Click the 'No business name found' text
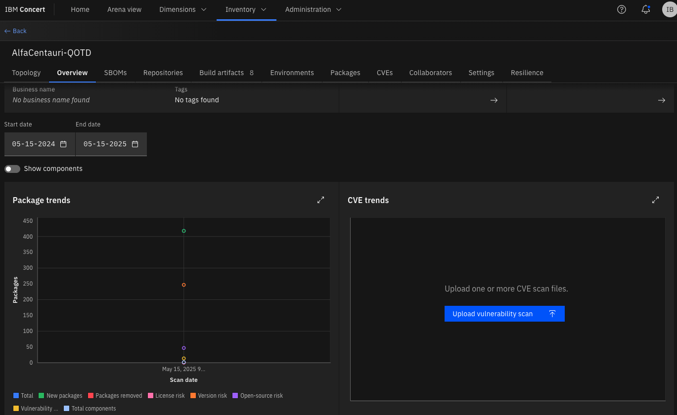 51,100
